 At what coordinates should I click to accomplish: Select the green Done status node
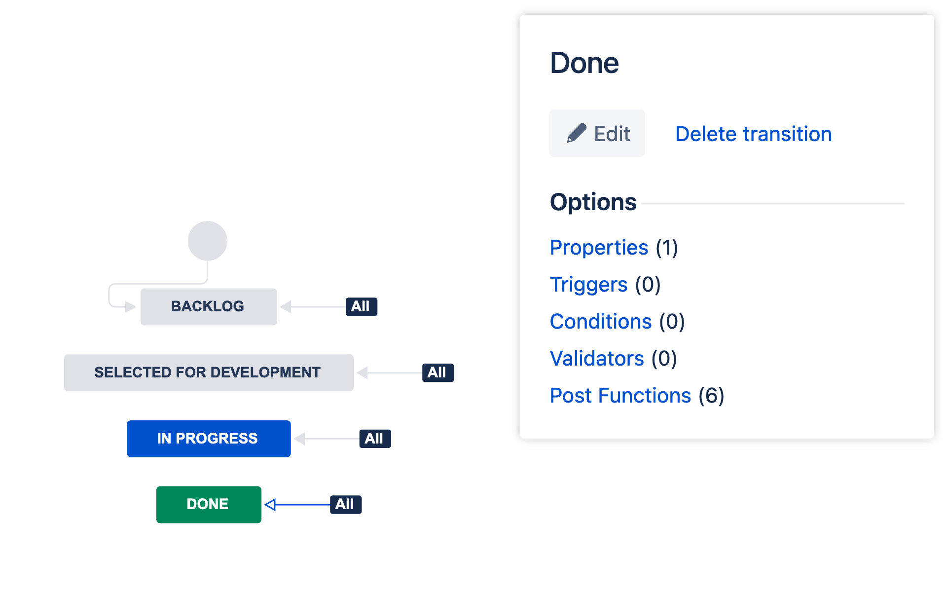click(208, 504)
